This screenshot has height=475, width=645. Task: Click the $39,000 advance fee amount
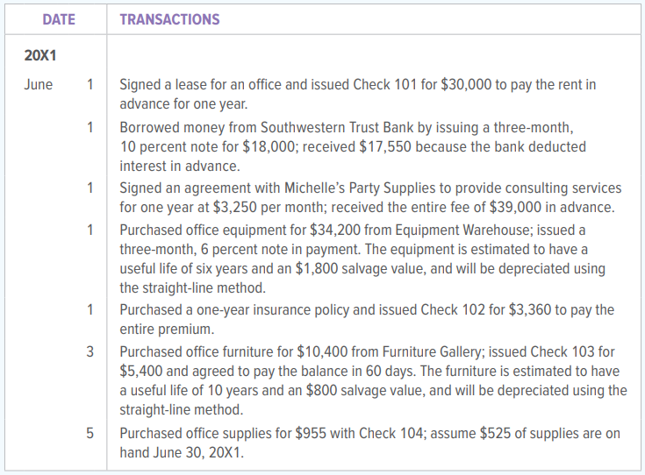(x=515, y=207)
